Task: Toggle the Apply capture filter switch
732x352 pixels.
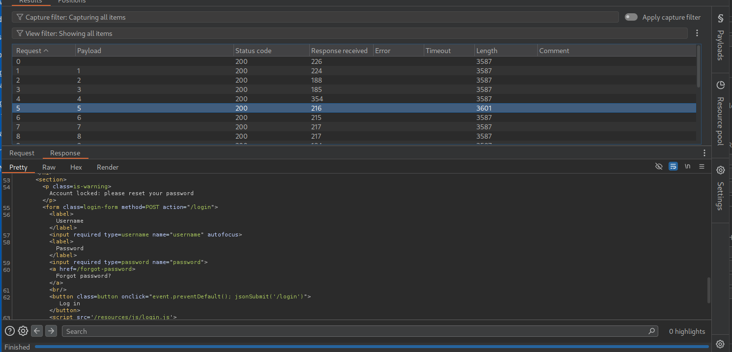Action: pos(631,17)
